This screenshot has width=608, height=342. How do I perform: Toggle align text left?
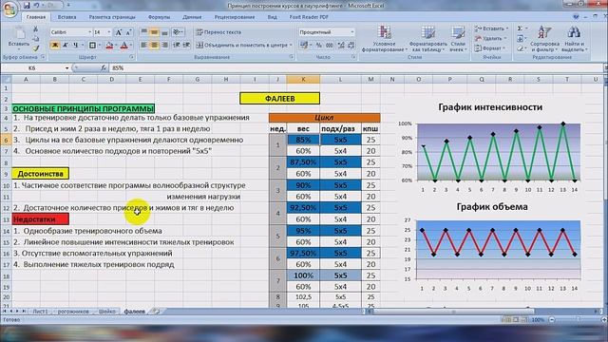[143, 45]
